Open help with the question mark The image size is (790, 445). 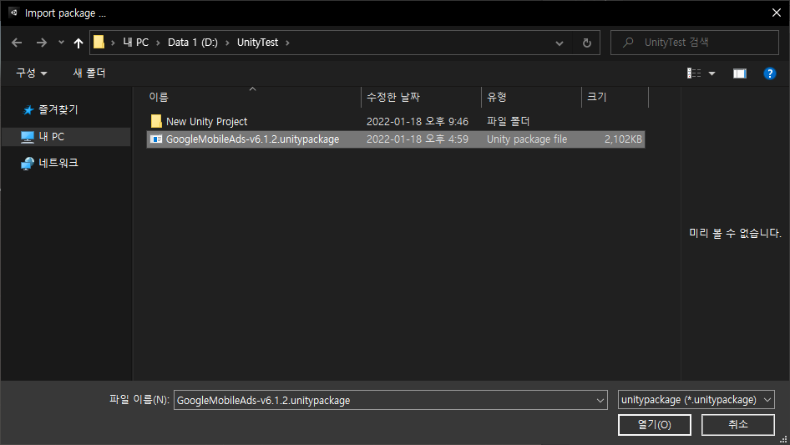pos(769,73)
